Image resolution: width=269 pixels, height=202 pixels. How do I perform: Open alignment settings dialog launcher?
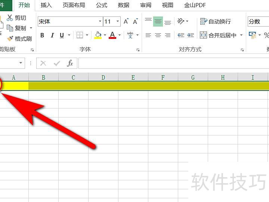242,50
